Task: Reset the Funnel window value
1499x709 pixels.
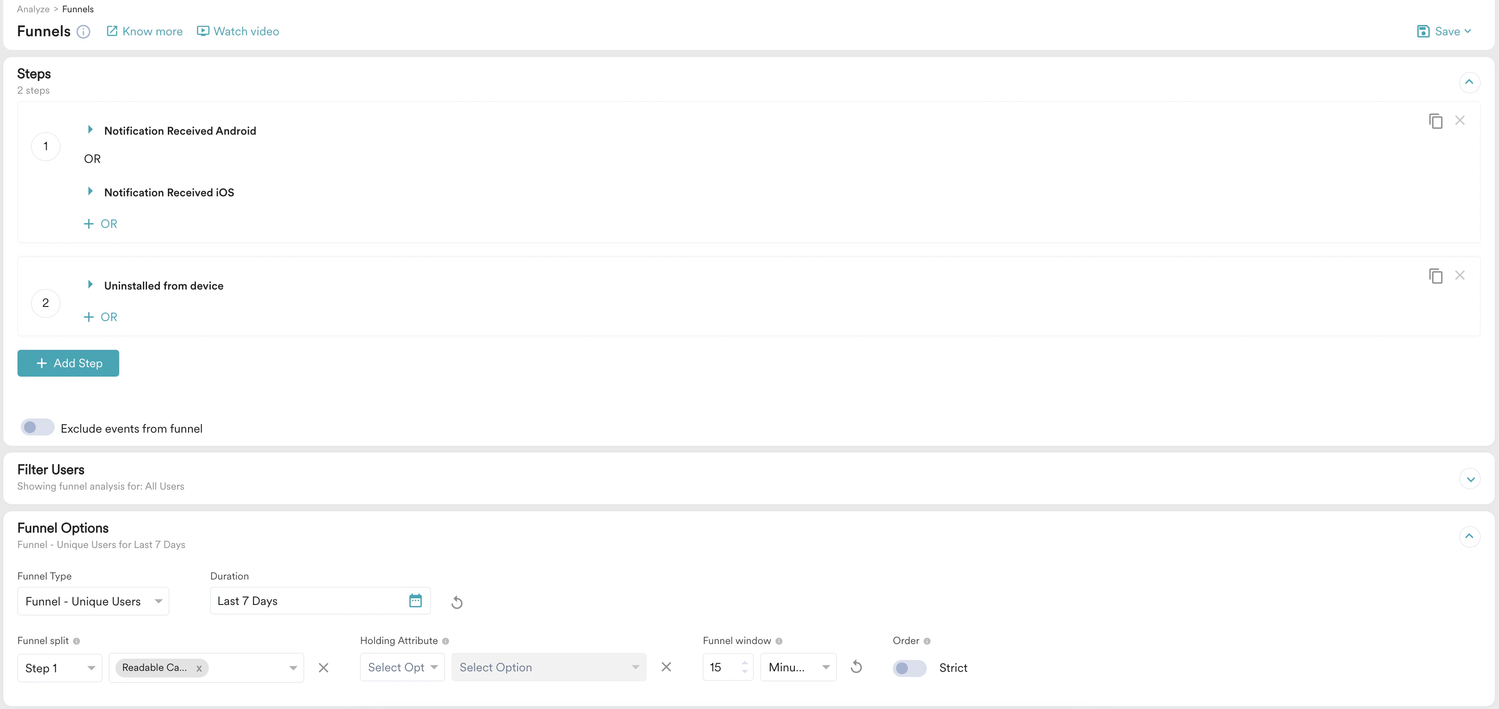Action: [x=856, y=667]
